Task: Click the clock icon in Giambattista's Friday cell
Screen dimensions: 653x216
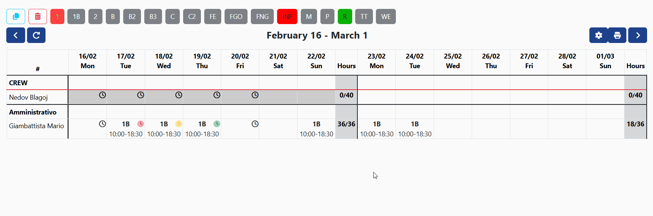Action: tap(255, 124)
